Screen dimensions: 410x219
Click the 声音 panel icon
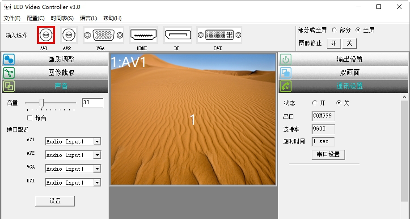click(9, 86)
